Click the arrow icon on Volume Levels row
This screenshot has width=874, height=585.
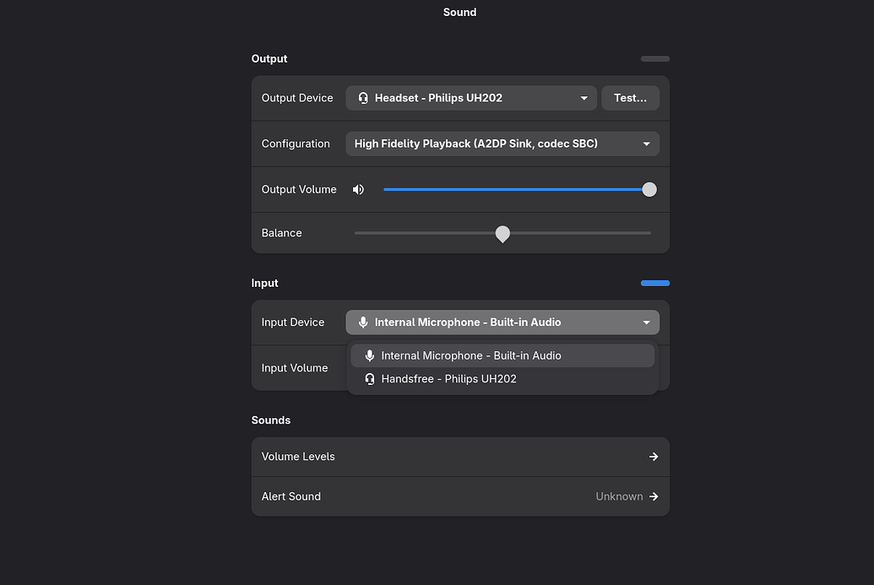point(654,457)
